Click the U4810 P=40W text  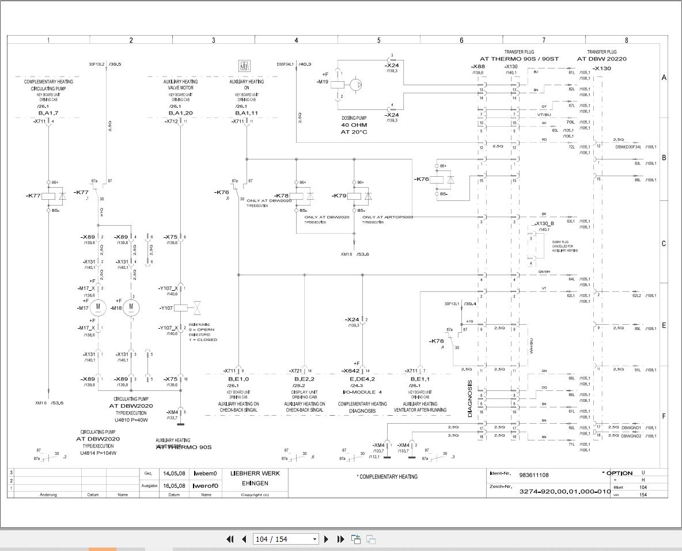click(131, 420)
